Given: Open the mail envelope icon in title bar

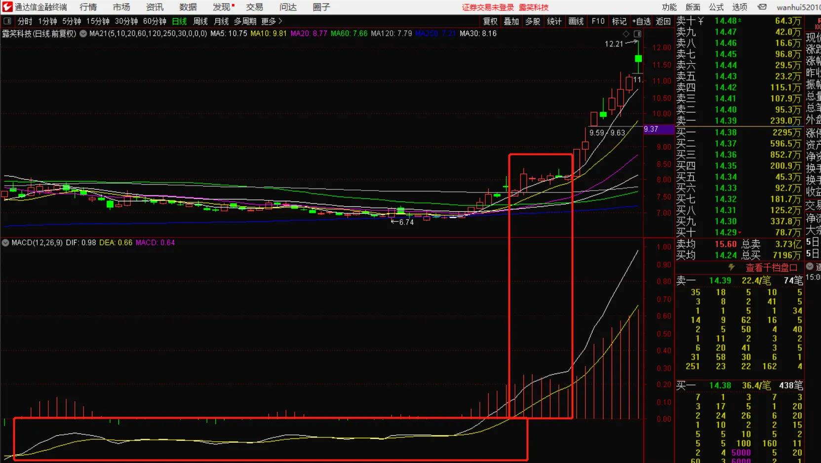Looking at the screenshot, I should pos(762,7).
